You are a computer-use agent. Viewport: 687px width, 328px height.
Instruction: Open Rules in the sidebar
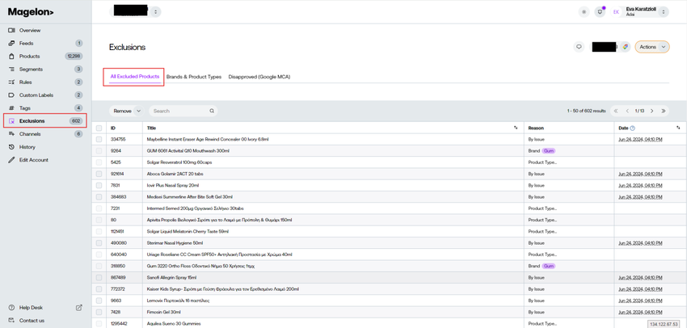pos(25,82)
